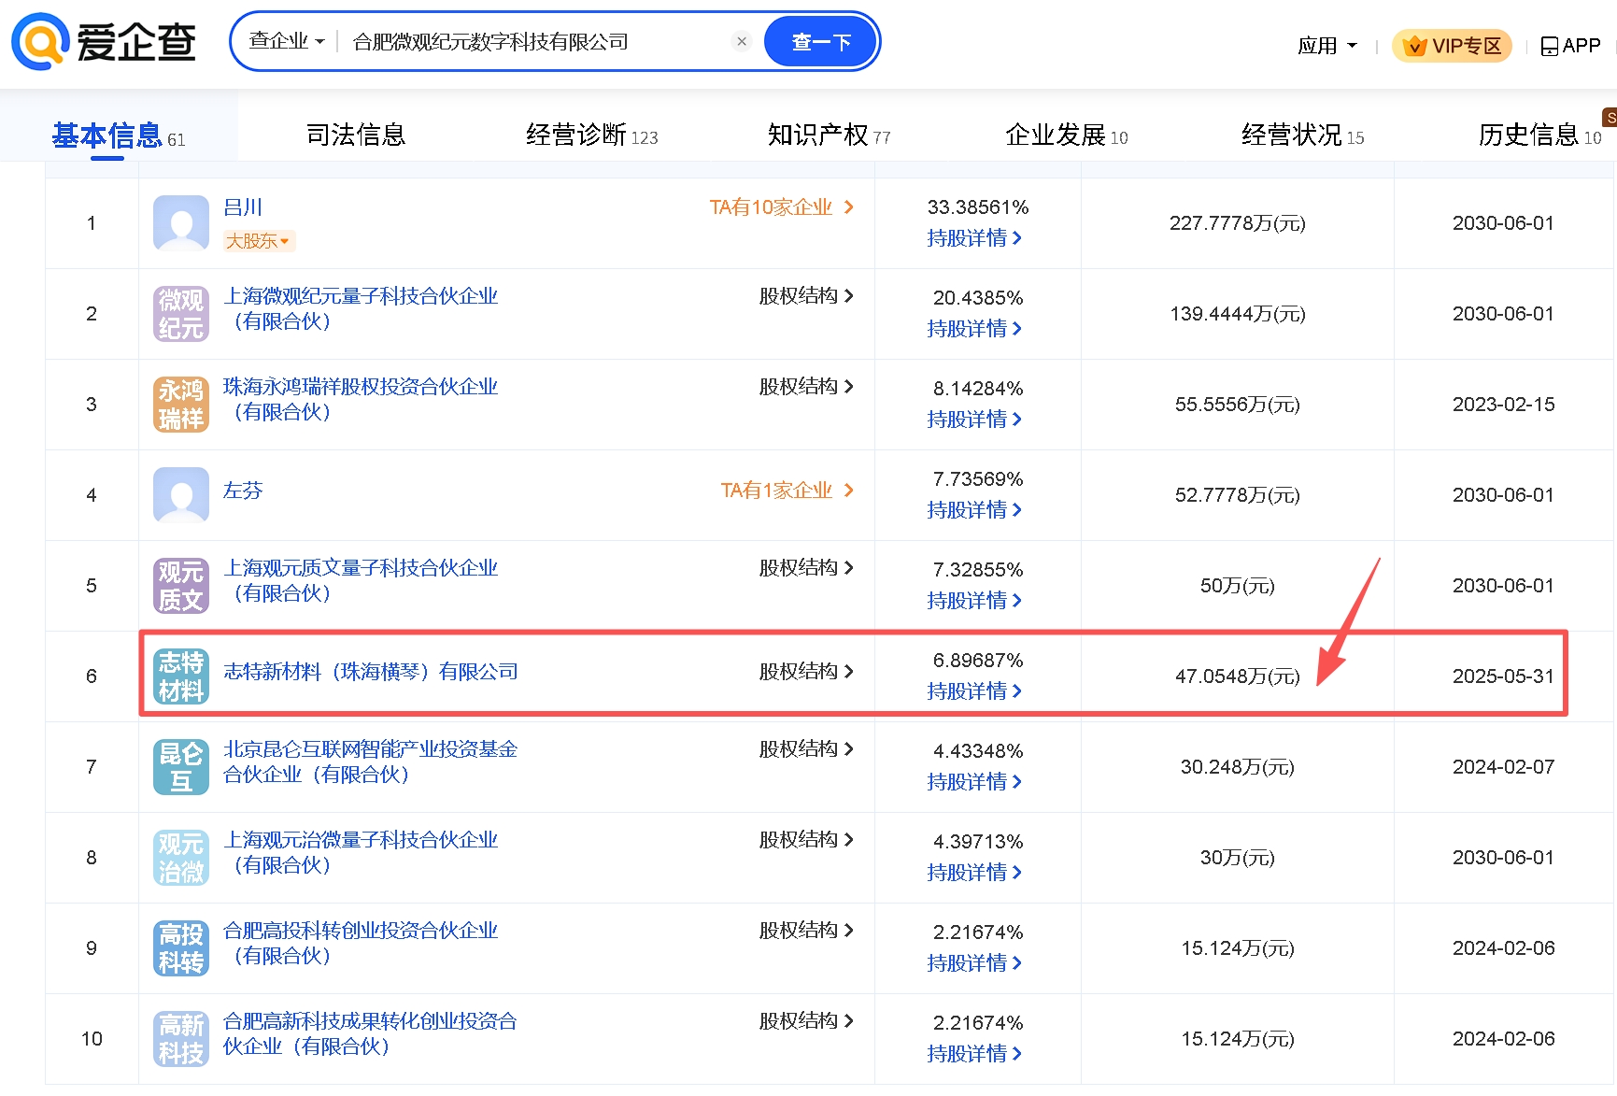Click the 永鸿瑞祥 company logo tile
The image size is (1617, 1096).
tap(181, 404)
